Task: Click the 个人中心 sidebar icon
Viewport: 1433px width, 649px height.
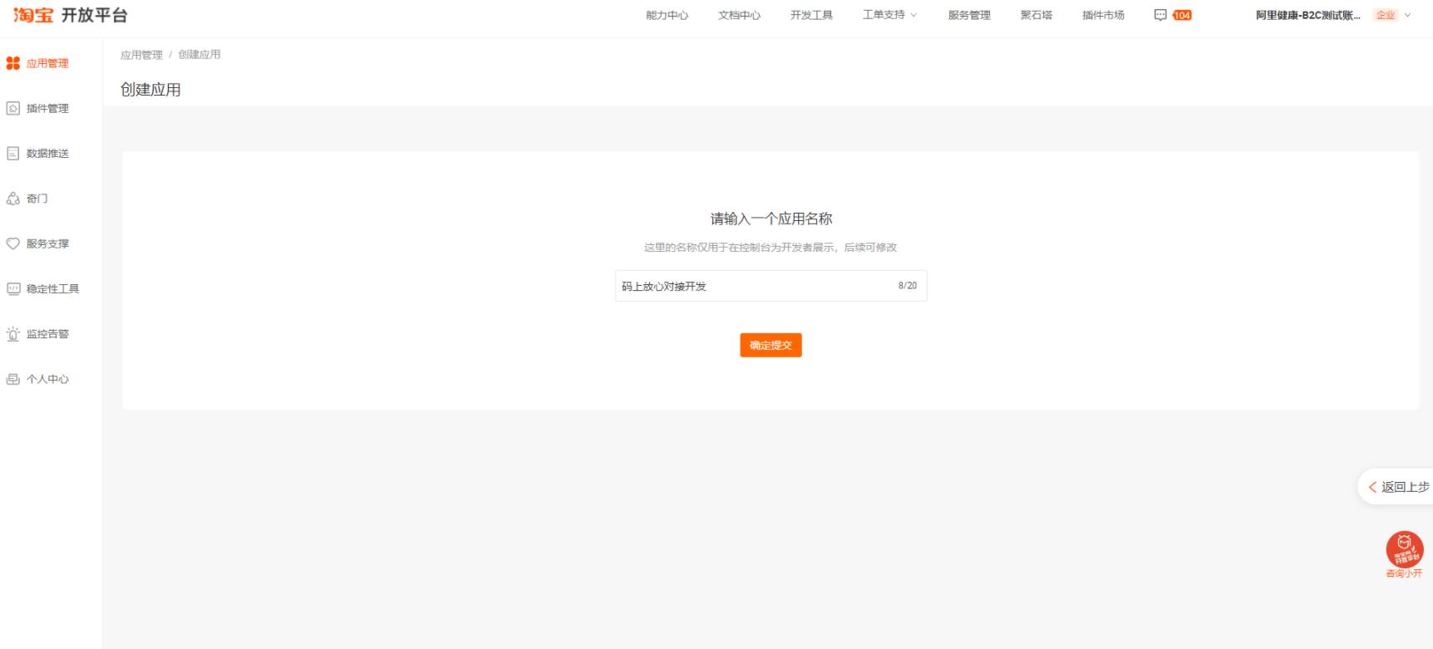Action: point(13,379)
